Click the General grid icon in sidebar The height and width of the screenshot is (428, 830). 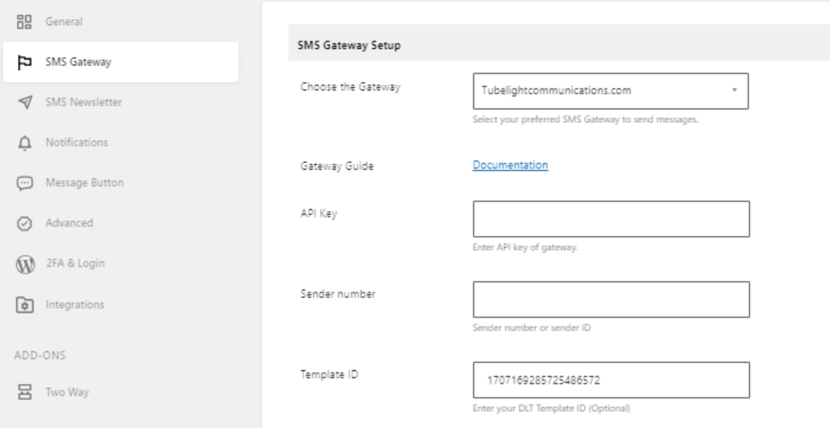click(x=24, y=22)
